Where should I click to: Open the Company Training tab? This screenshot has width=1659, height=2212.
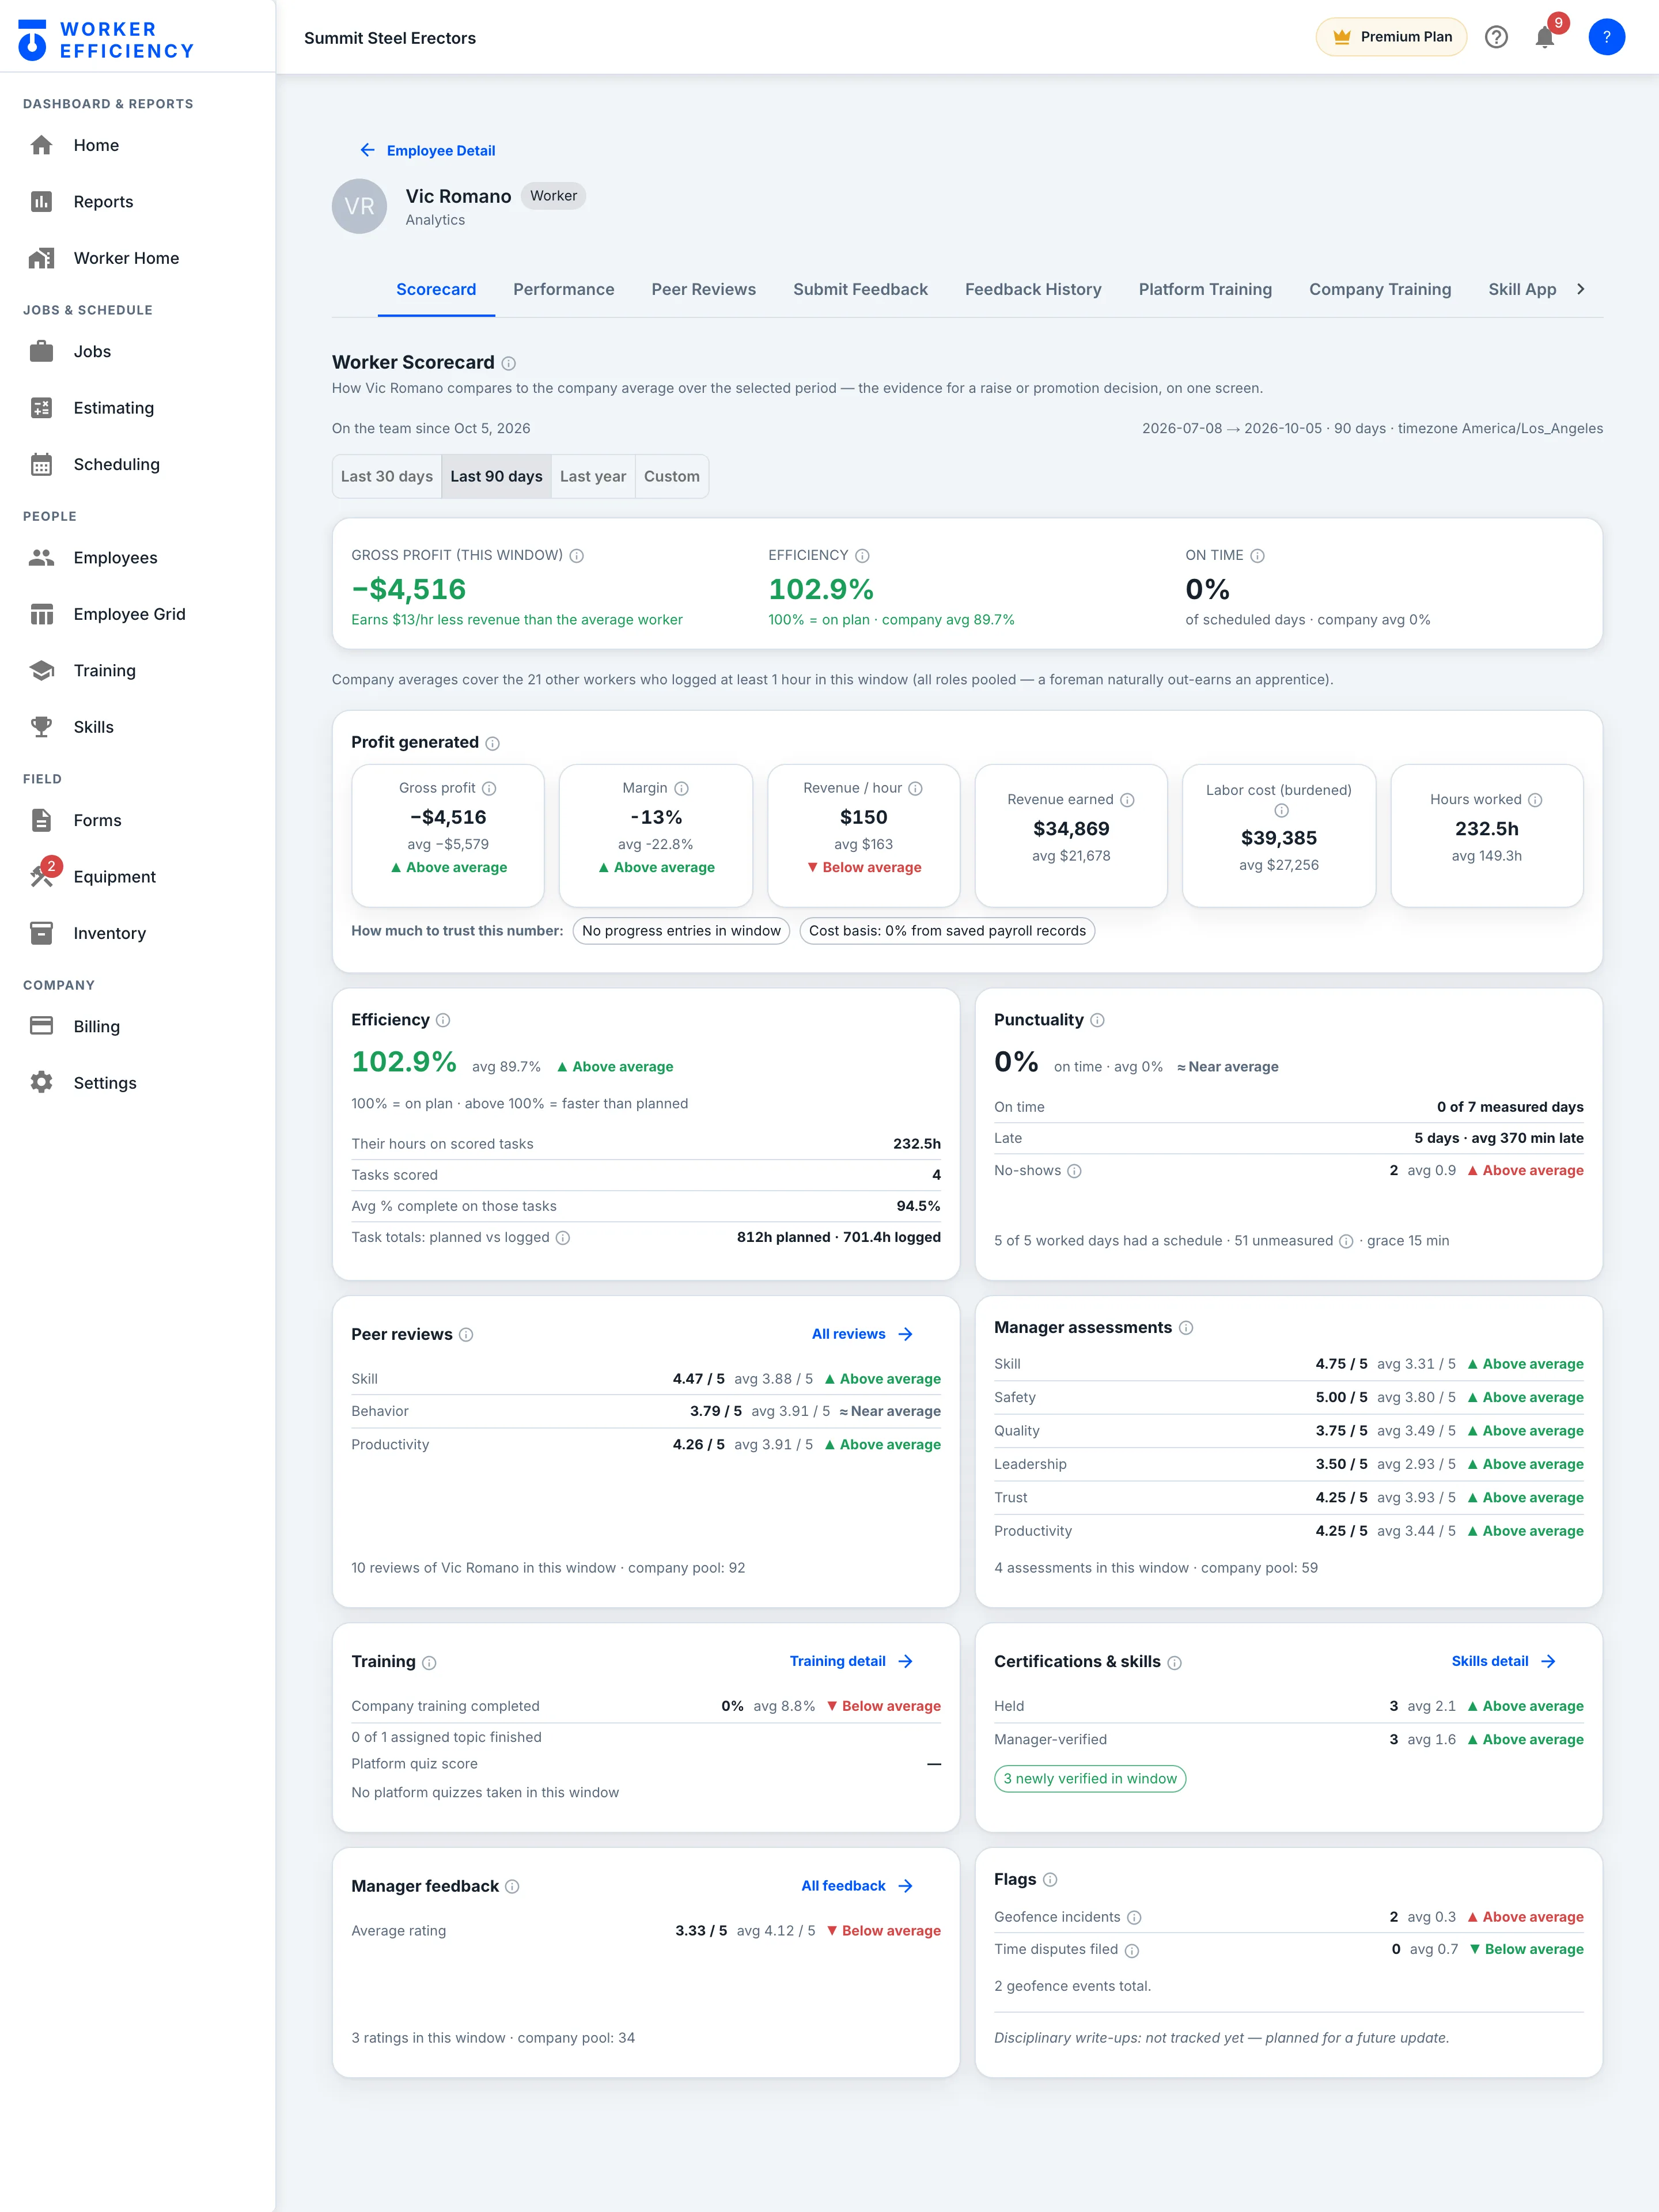[x=1380, y=289]
